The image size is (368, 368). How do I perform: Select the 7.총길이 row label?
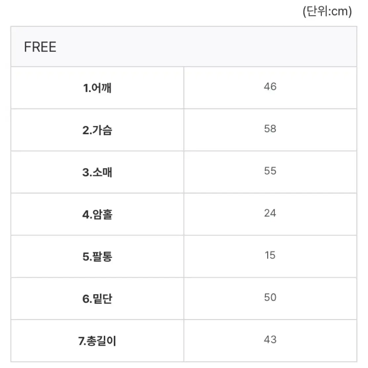tap(97, 341)
